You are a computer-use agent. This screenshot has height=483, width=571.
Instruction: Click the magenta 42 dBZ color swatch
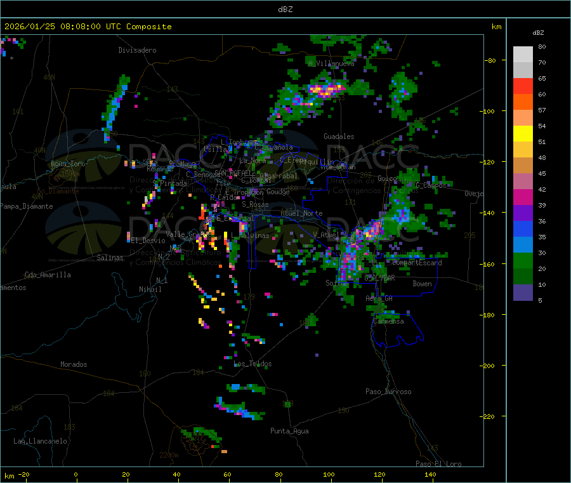[x=523, y=197]
